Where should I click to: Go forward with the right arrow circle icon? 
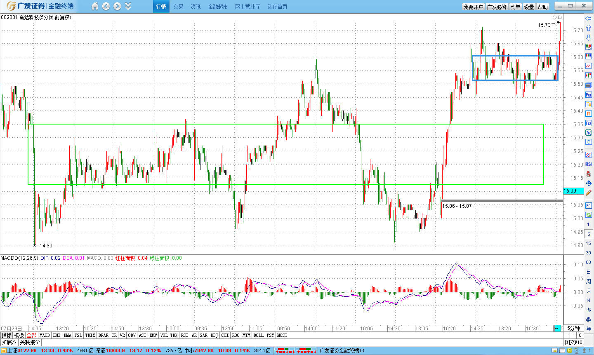[x=117, y=6]
